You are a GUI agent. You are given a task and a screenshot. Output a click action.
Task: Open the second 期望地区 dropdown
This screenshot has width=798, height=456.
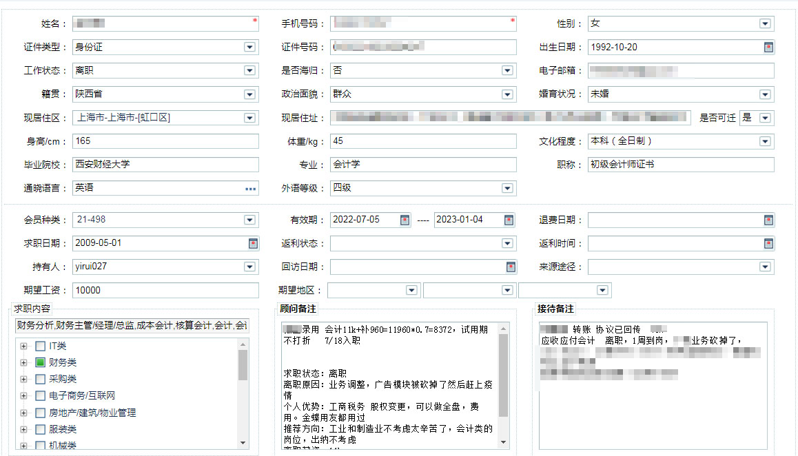click(x=507, y=290)
